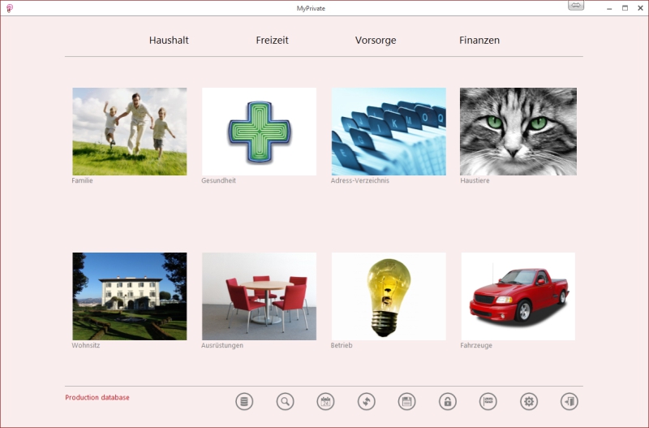Open the Adress-Verzeichnis tile
This screenshot has height=428, width=649.
pyautogui.click(x=389, y=132)
